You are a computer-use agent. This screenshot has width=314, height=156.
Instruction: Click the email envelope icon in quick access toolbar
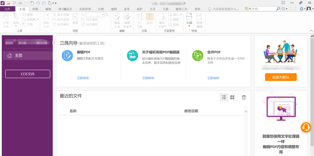[26, 3]
